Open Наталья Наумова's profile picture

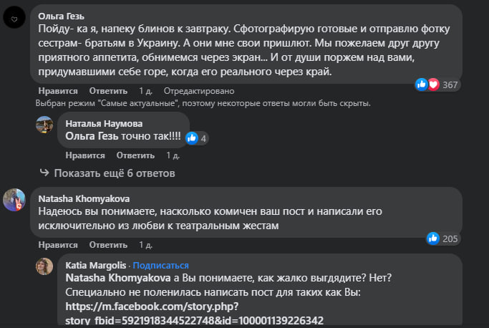[45, 126]
